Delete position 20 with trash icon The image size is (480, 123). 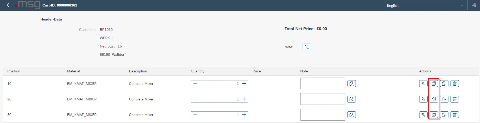pos(454,99)
